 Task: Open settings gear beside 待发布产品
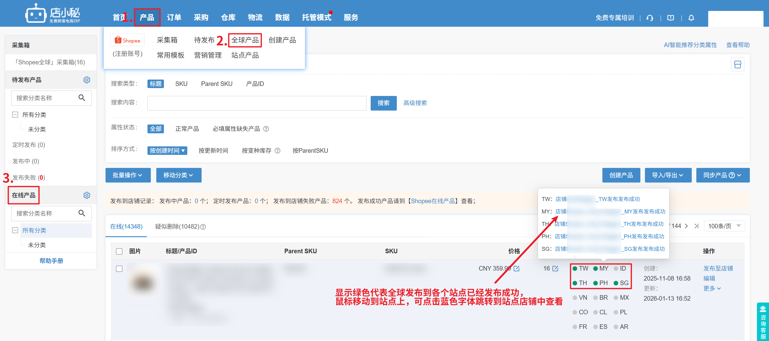(x=87, y=80)
